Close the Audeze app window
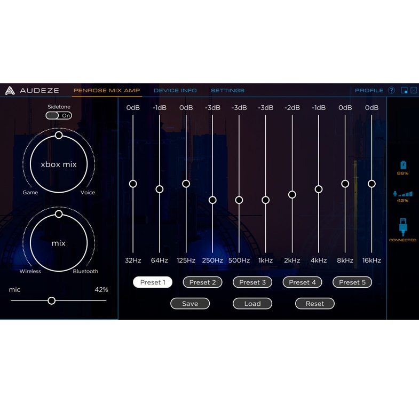Viewport: 419px width, 419px height. (x=413, y=90)
